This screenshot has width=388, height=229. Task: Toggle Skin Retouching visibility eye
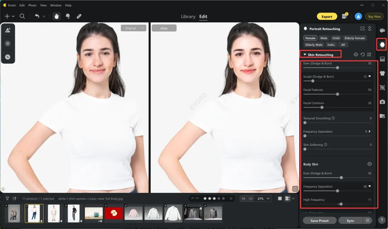pos(356,55)
